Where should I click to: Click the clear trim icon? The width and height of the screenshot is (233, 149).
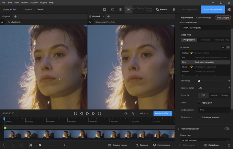point(22,145)
